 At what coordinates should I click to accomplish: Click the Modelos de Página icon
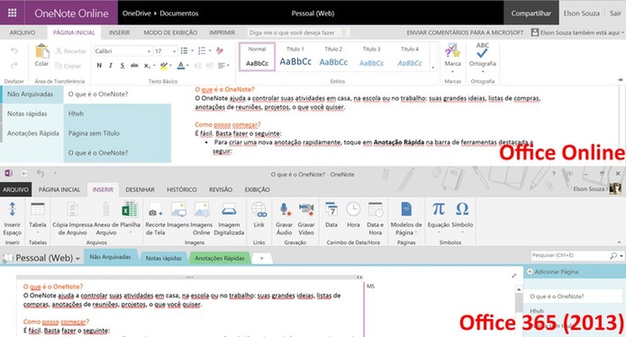click(406, 209)
